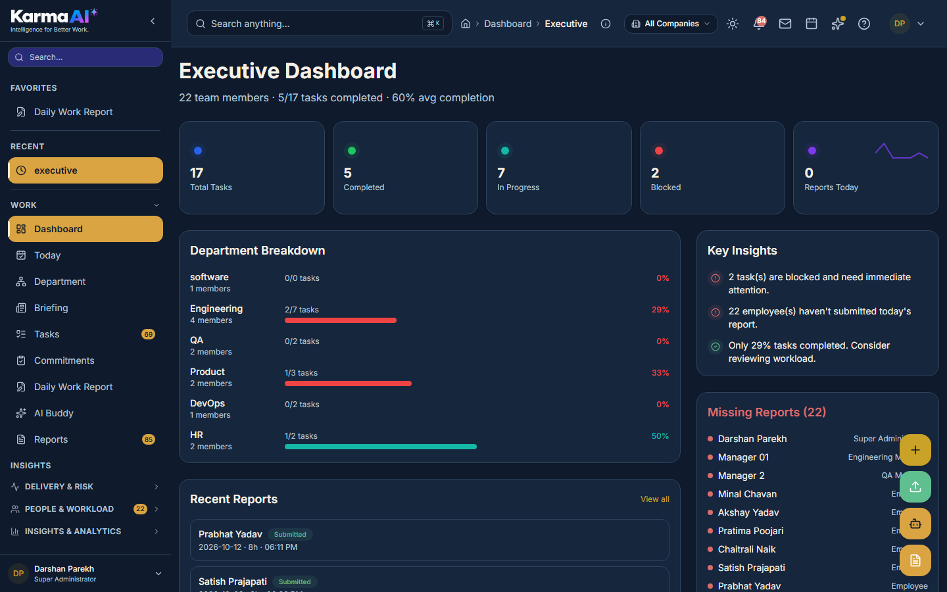947x592 pixels.
Task: Expand the People & Workload section
Action: (x=85, y=509)
